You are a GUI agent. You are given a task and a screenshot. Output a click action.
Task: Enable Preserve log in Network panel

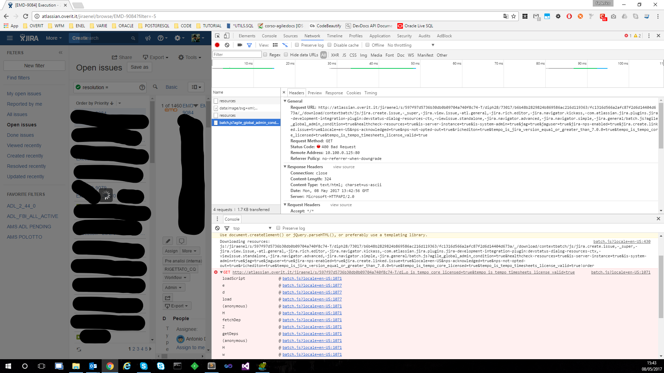click(297, 45)
